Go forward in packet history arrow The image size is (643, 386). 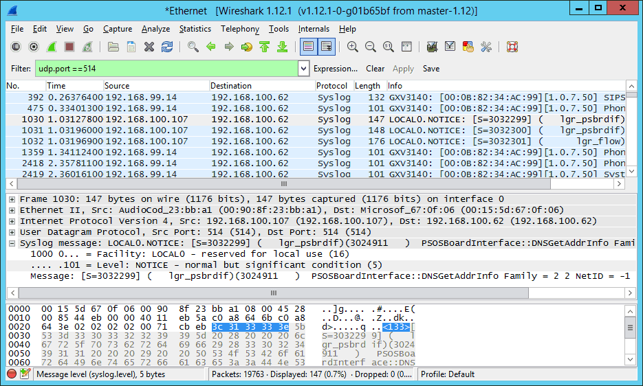point(229,47)
